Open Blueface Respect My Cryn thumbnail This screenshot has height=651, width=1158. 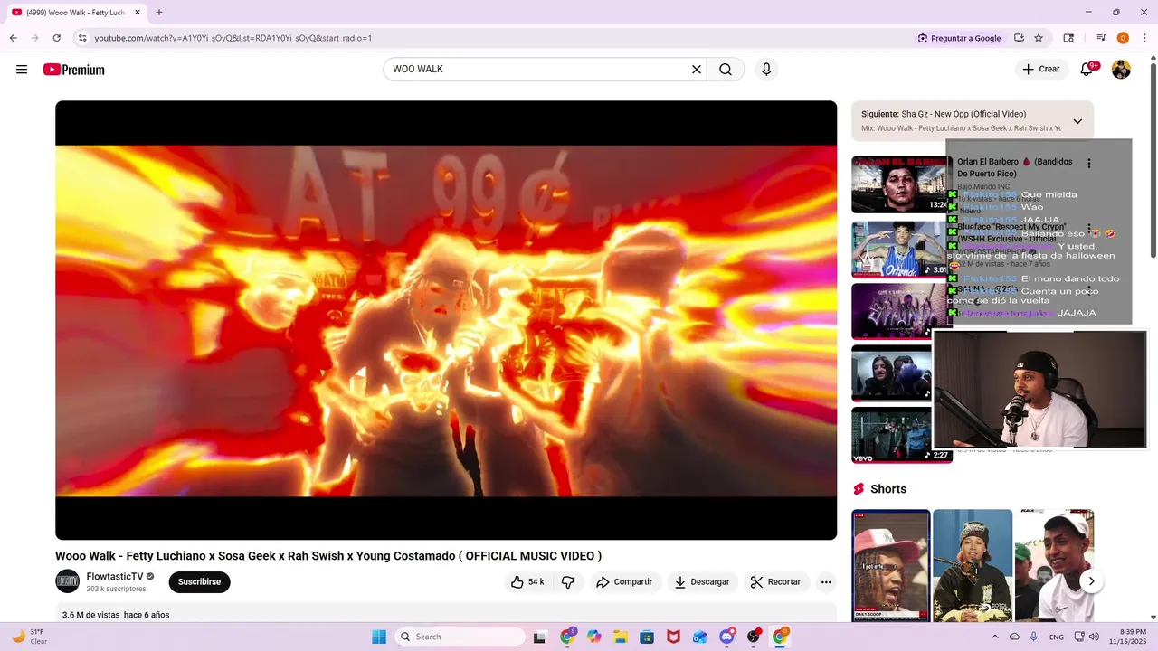900,250
